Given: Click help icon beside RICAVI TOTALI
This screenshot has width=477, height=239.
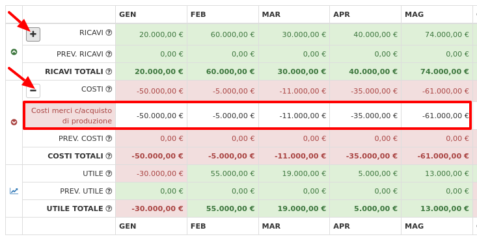Looking at the screenshot, I should (x=109, y=71).
